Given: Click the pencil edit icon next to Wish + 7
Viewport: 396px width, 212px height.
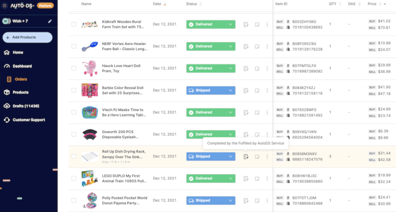Looking at the screenshot, I should [50, 21].
